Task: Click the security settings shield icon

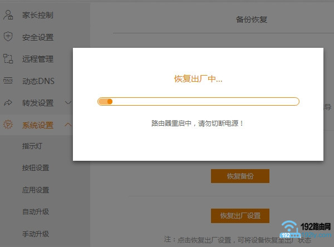Action: point(8,37)
